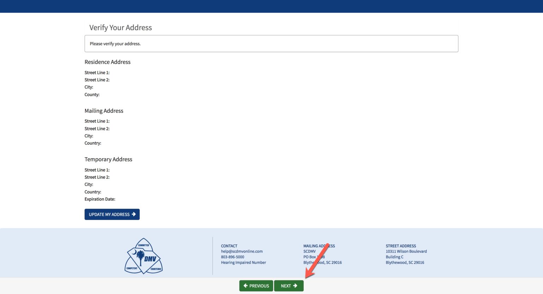The height and width of the screenshot is (294, 543).
Task: Select the Verify Your Address page title
Action: tap(120, 28)
